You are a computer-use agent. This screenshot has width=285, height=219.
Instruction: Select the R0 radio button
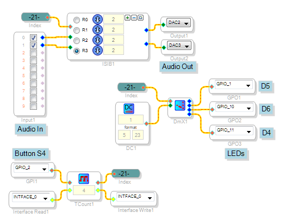[77, 20]
